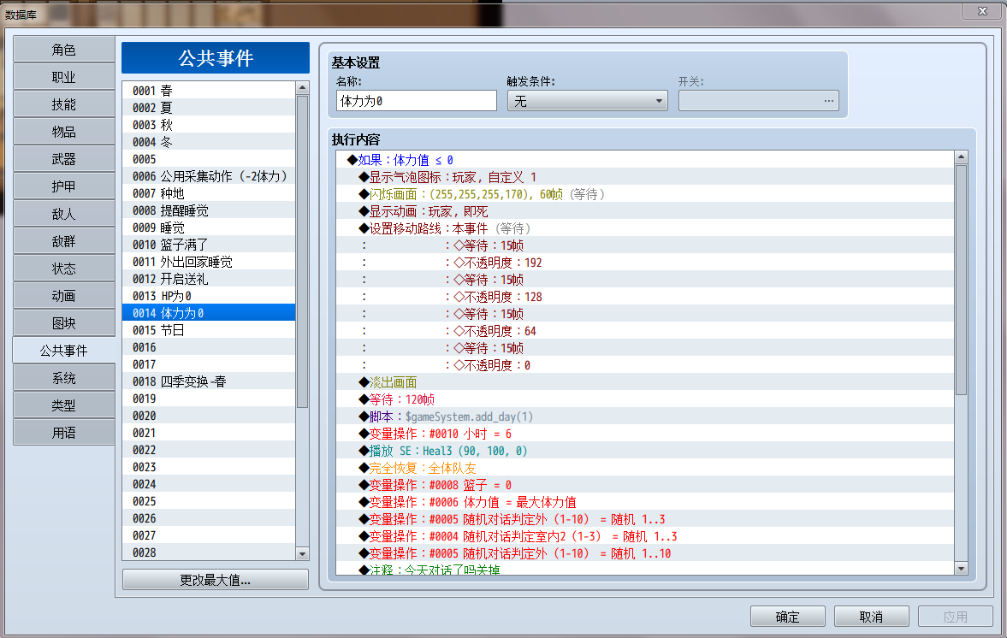Select the 淡出画面 command line
This screenshot has width=1007, height=638.
(645, 382)
